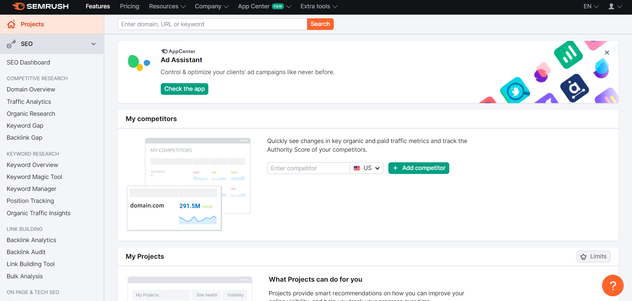Open Keyword Manager
Viewport: 632px width, 301px height.
[32, 189]
